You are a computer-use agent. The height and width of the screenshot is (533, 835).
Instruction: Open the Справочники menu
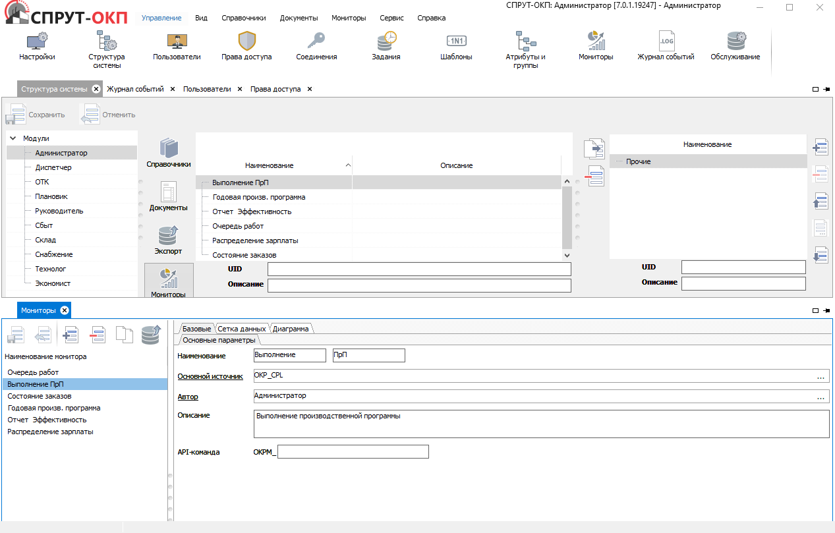click(244, 18)
